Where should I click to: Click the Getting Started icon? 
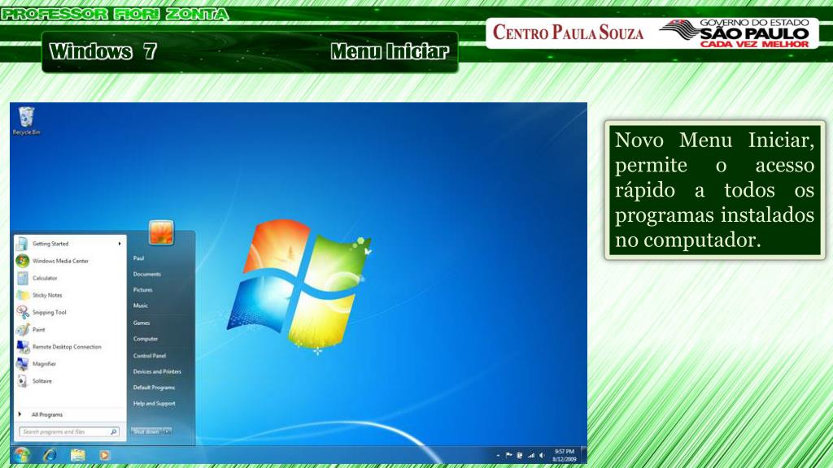23,244
